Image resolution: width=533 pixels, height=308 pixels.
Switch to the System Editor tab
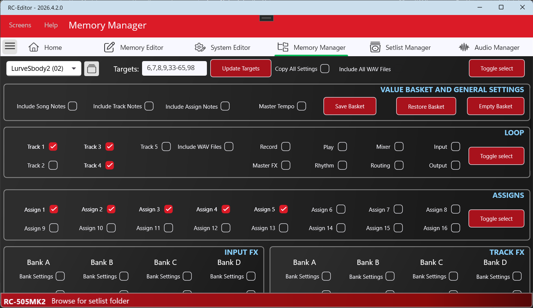point(222,47)
